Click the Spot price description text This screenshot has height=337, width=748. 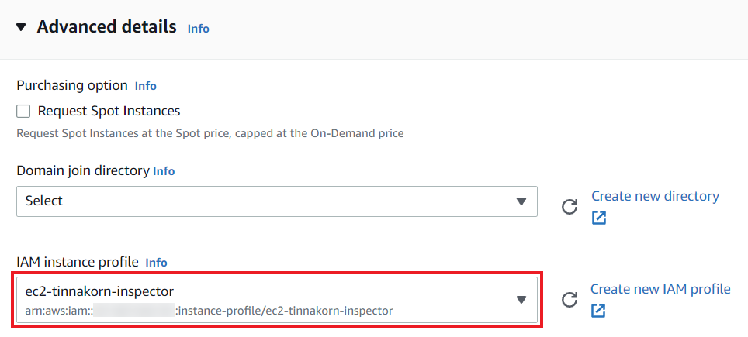[210, 133]
